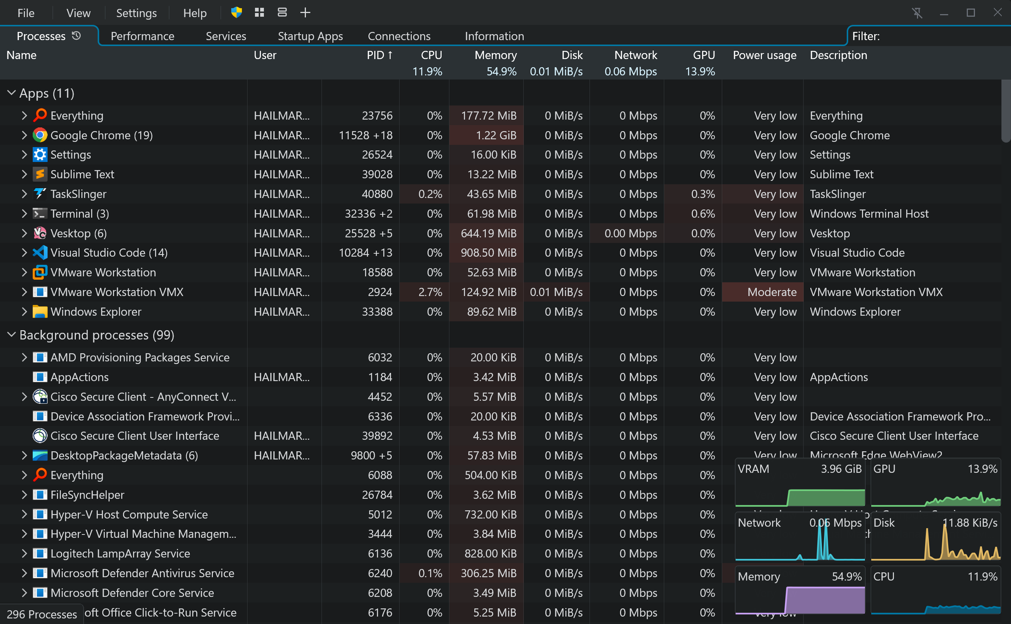Switch to the Services tab
Viewport: 1011px width, 624px height.
(226, 36)
